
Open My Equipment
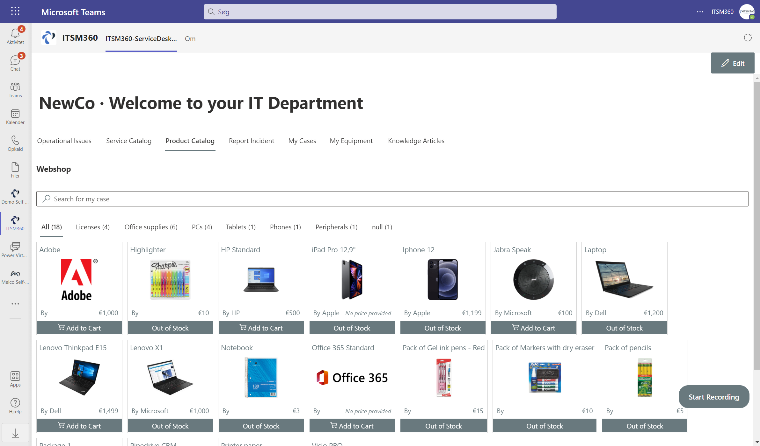click(x=351, y=141)
